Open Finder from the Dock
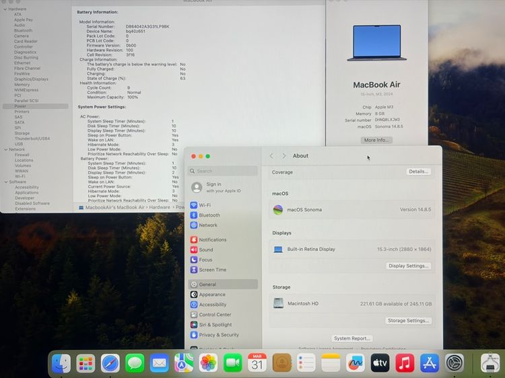Image resolution: width=505 pixels, height=378 pixels. click(61, 363)
